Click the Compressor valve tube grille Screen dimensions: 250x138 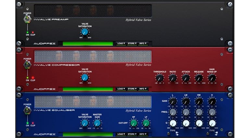(93, 56)
